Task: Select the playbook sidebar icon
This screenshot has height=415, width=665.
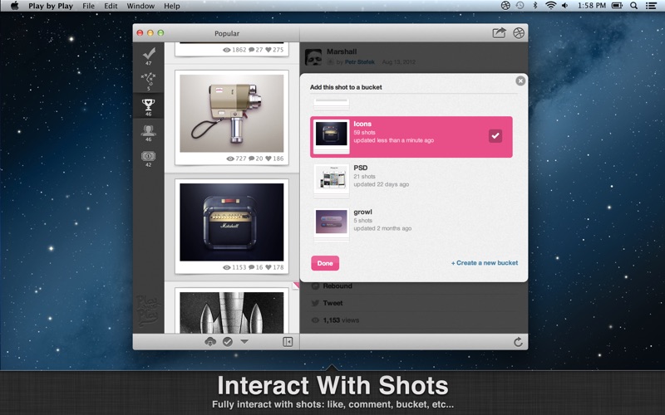Action: click(x=149, y=80)
